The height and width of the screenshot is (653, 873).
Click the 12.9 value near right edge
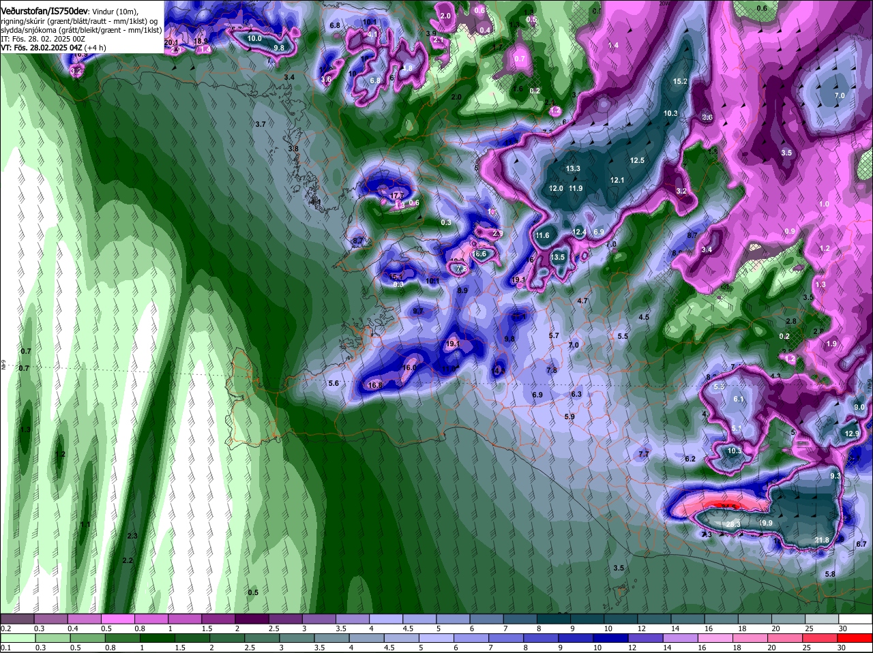[x=852, y=434]
